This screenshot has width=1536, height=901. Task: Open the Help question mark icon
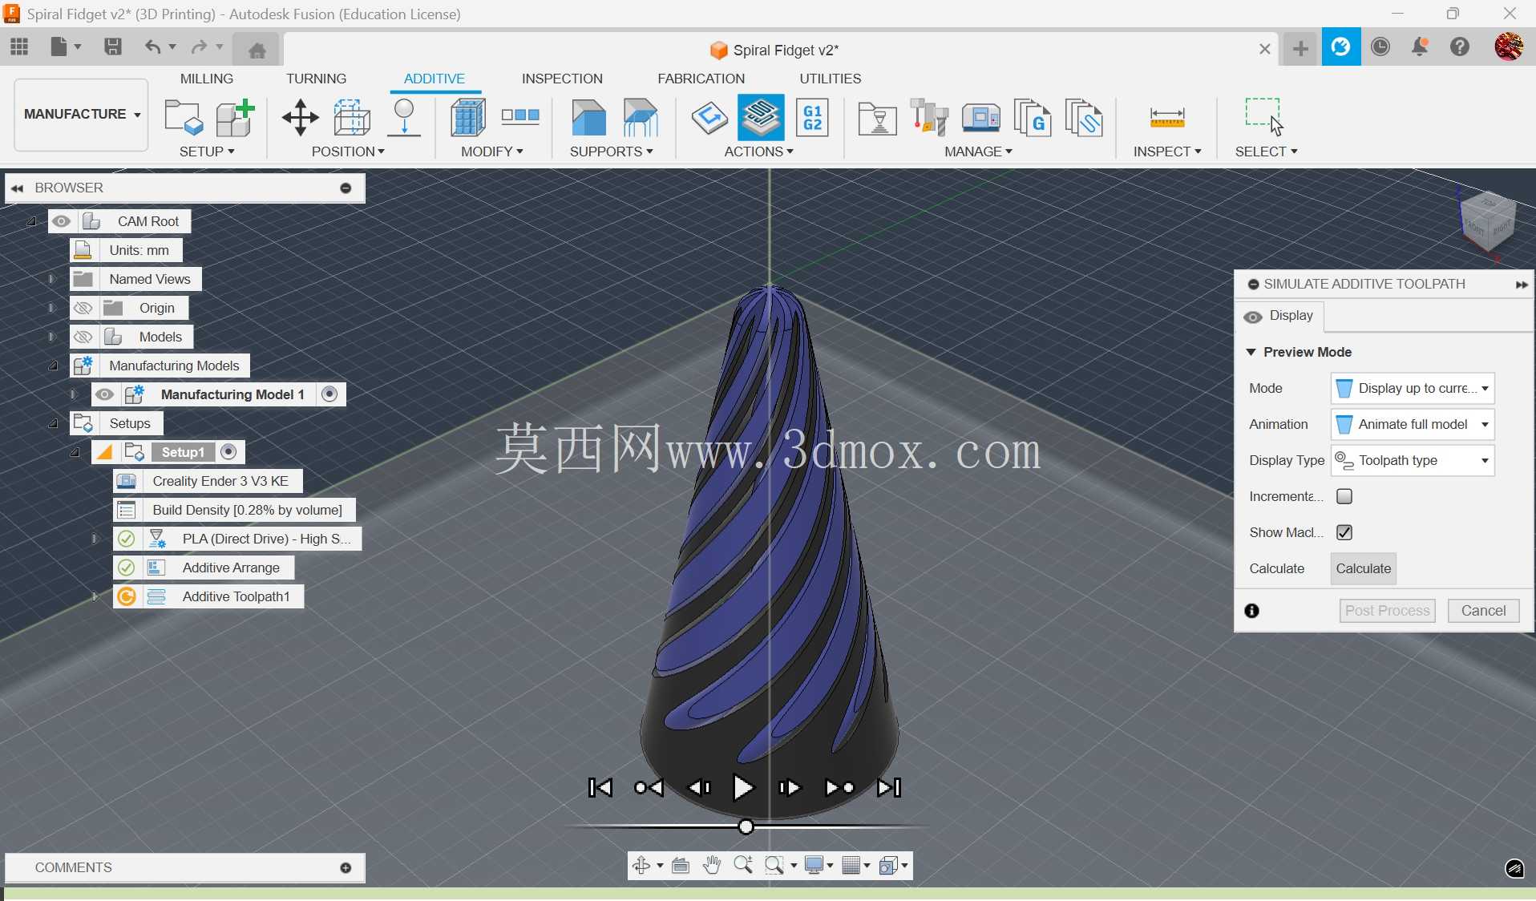1459,47
